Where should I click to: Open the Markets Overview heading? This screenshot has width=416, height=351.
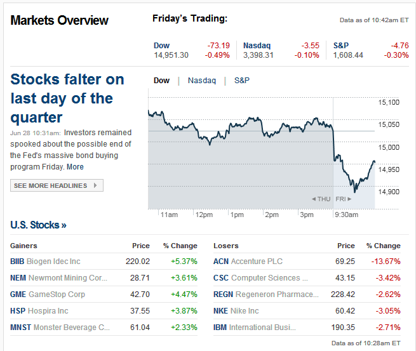(60, 20)
